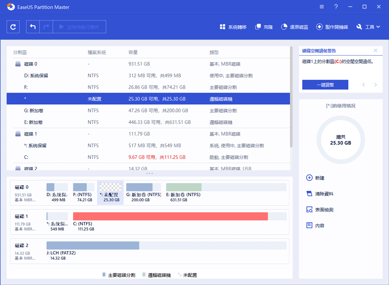The height and width of the screenshot is (285, 389).
Task: Open the 克隆 clone tool
Action: [264, 27]
